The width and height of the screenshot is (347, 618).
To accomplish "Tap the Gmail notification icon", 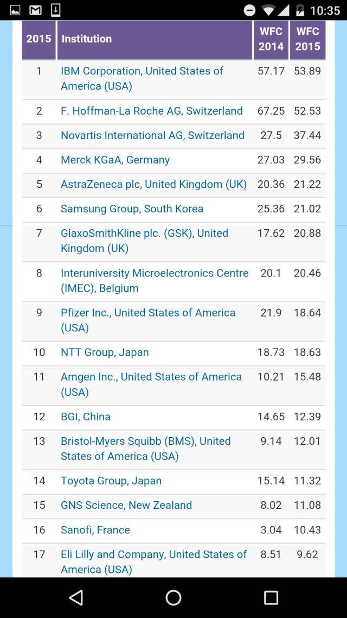I will [35, 10].
